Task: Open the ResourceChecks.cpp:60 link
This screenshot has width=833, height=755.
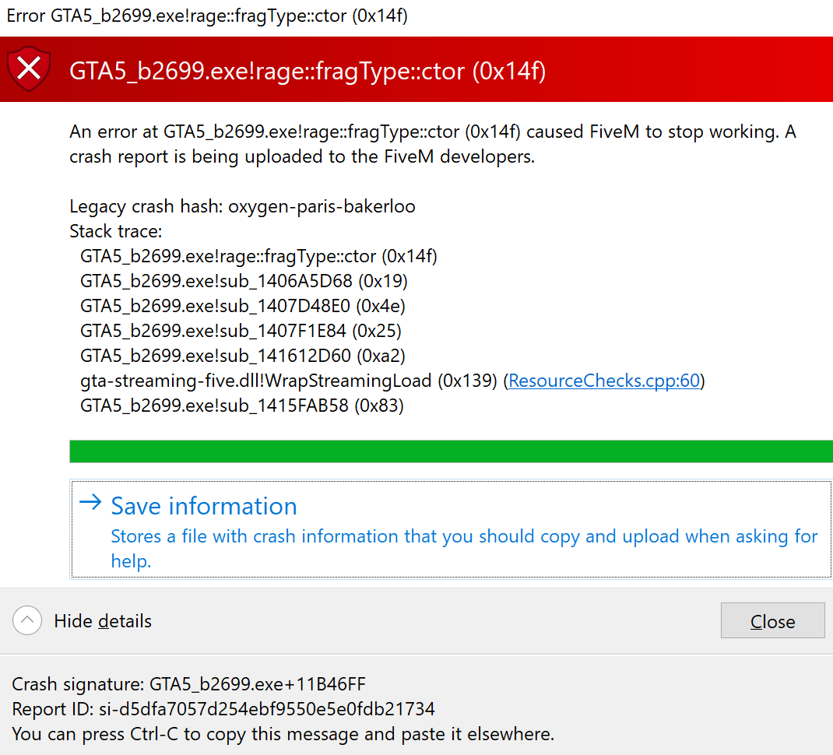Action: pos(604,381)
